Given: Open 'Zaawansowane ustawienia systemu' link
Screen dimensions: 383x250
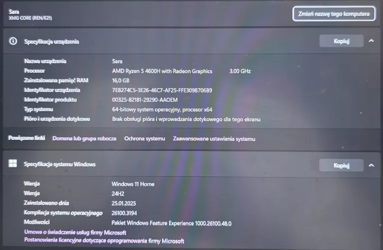Looking at the screenshot, I should pyautogui.click(x=214, y=139).
